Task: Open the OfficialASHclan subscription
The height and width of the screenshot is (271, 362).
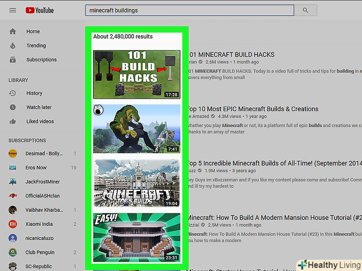Action: pos(42,196)
